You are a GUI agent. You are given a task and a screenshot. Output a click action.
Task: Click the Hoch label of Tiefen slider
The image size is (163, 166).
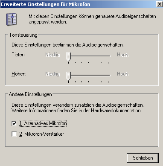[122, 55]
